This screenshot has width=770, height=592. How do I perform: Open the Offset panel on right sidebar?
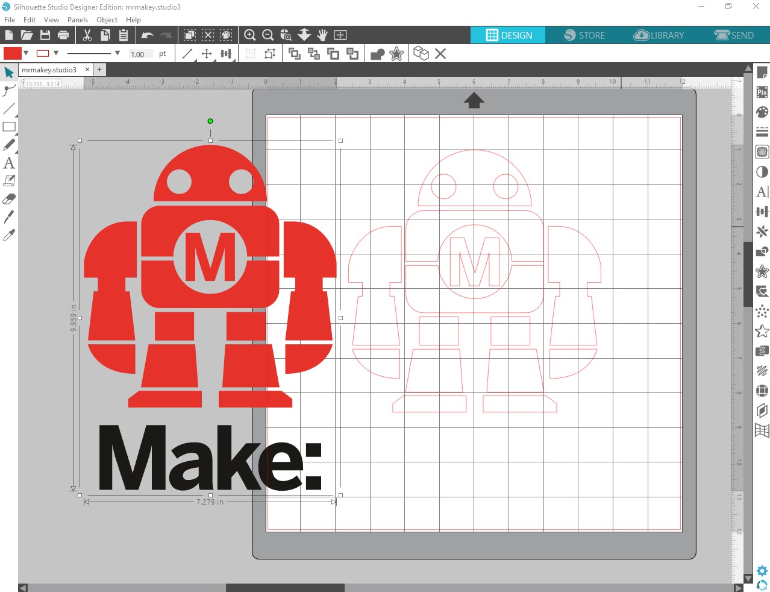tap(762, 271)
